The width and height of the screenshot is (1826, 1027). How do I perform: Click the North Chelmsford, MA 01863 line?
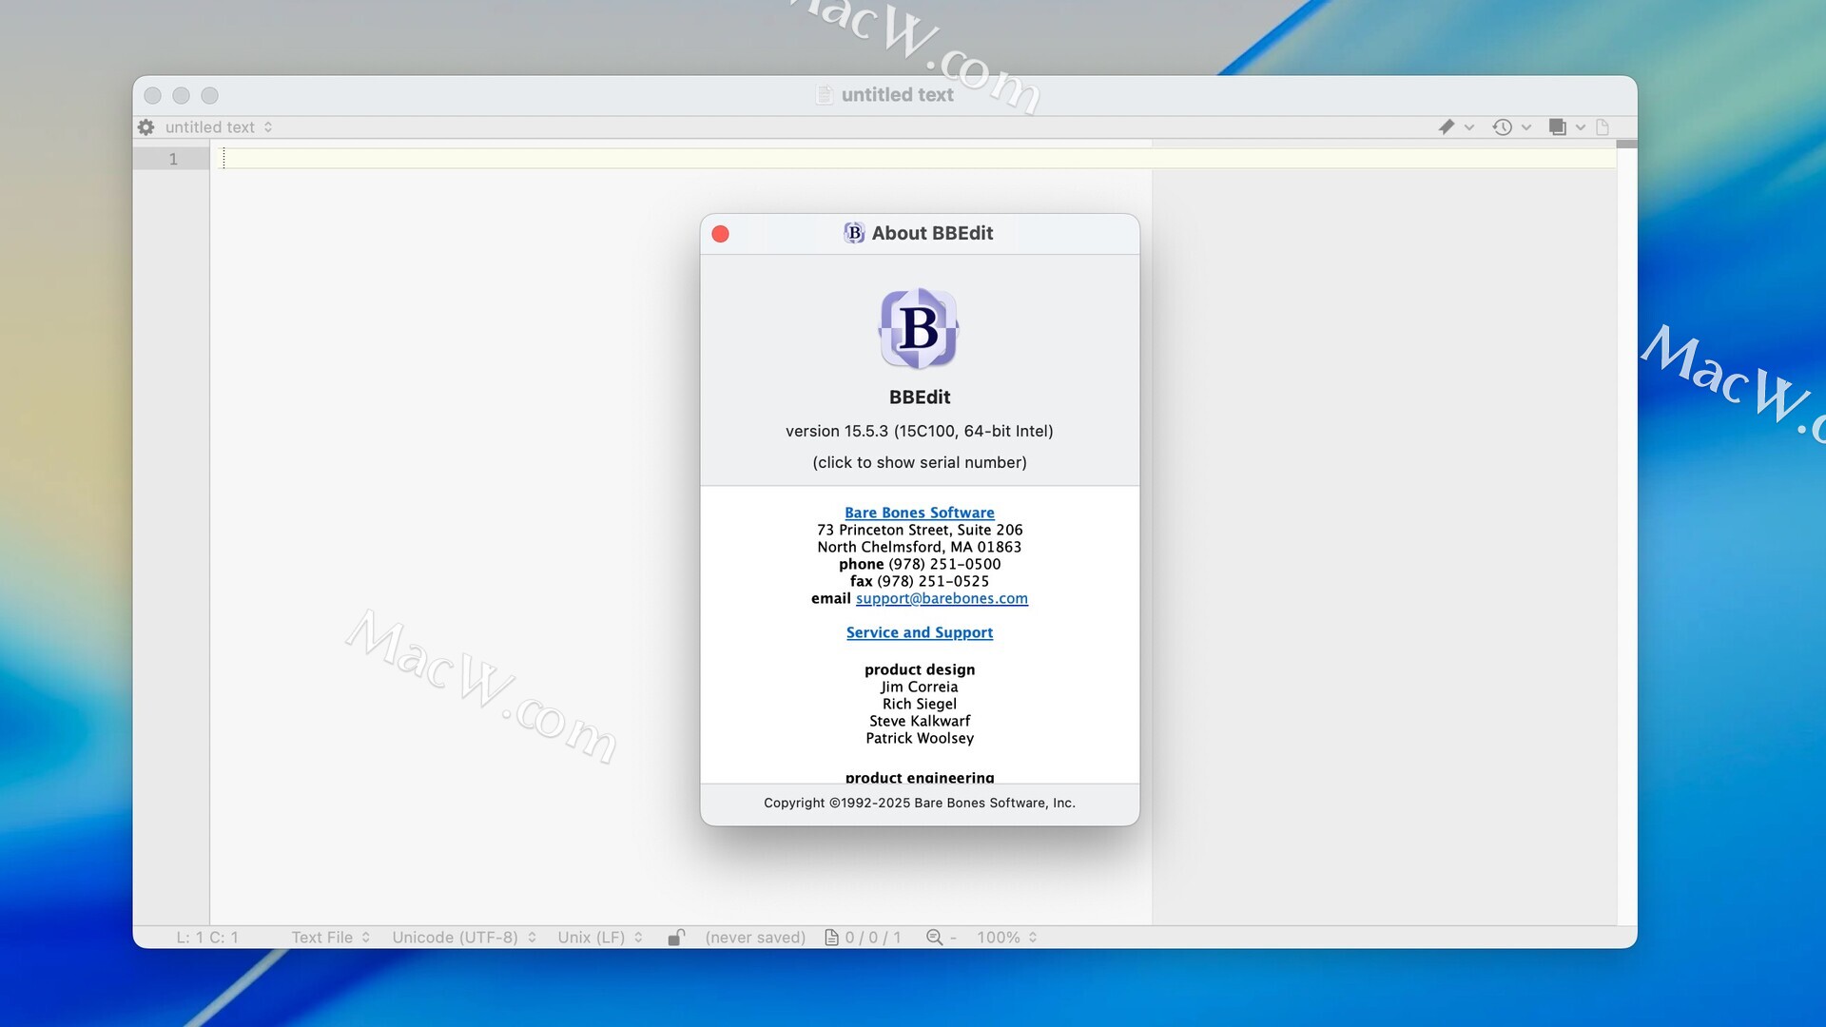[920, 547]
